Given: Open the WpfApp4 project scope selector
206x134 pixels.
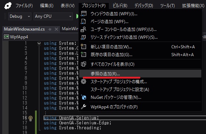Looking at the screenshot, I should click(x=41, y=37).
